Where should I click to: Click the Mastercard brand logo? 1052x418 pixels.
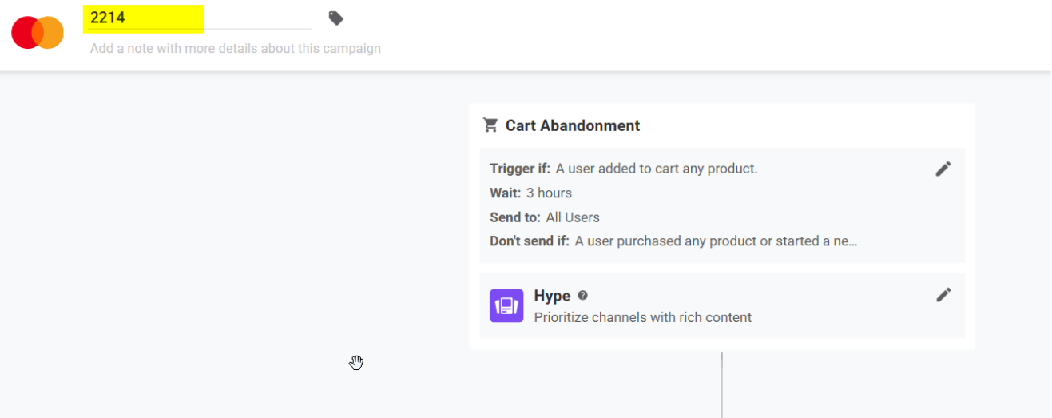click(x=38, y=32)
